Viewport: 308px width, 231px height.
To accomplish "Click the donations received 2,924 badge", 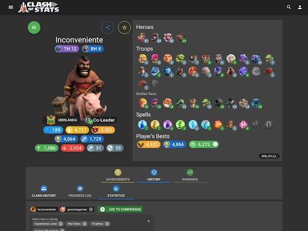I will [72, 148].
